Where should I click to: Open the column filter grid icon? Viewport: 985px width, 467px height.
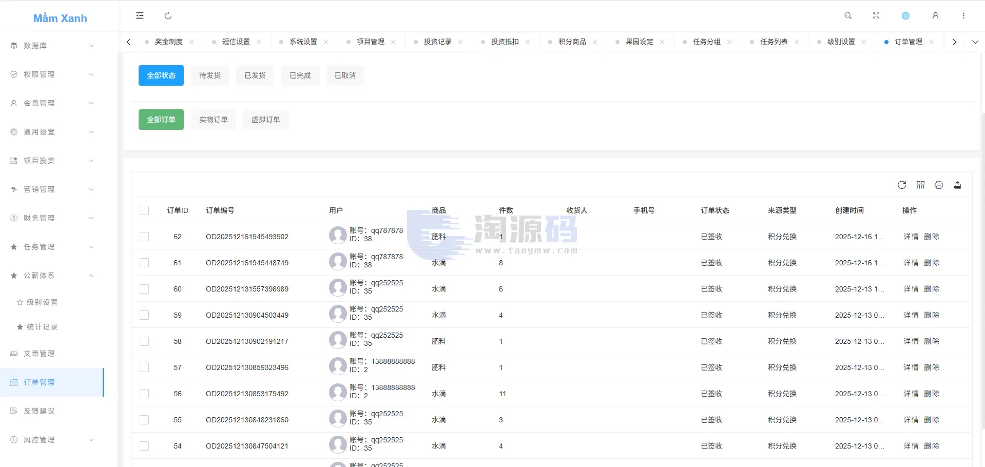(x=920, y=185)
